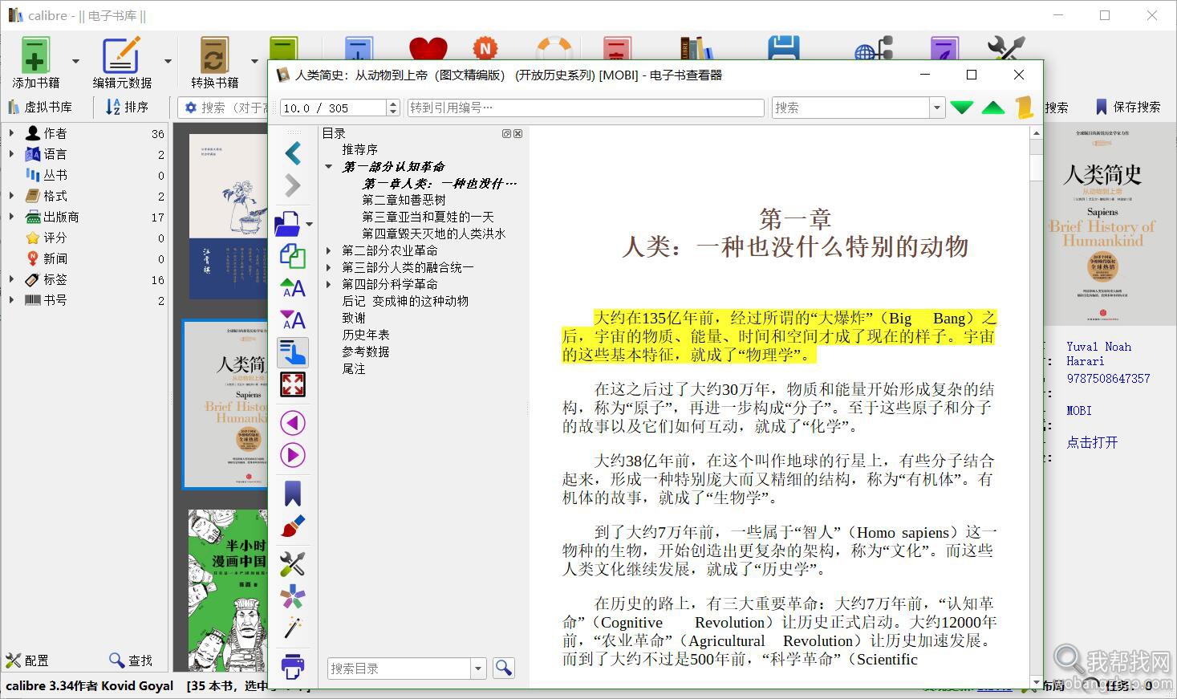Screen dimensions: 1177x699
Task: Click 排序 button in calibre
Action: [127, 107]
